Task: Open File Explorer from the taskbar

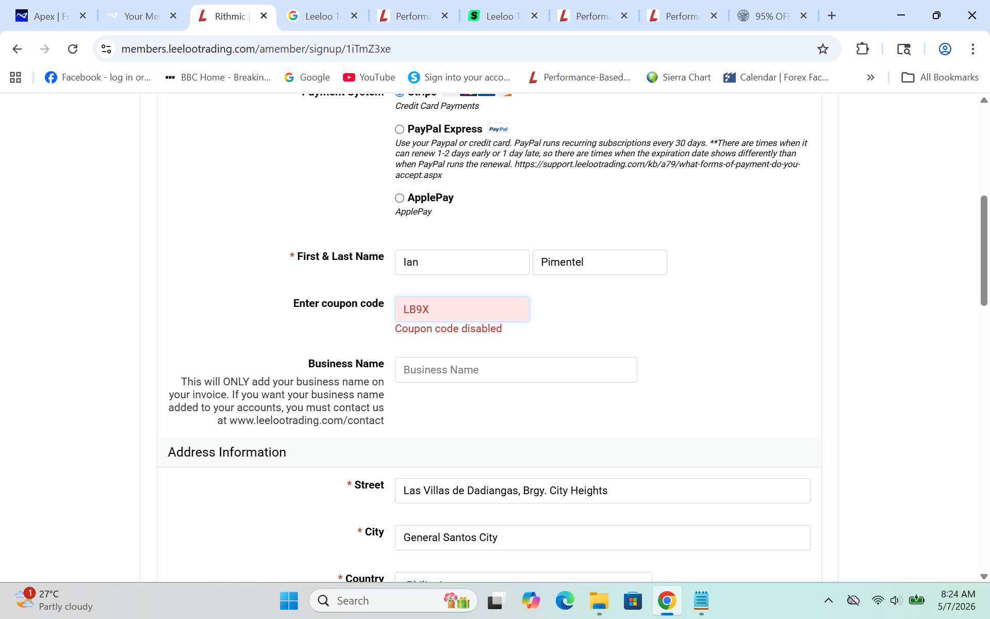Action: pos(599,601)
